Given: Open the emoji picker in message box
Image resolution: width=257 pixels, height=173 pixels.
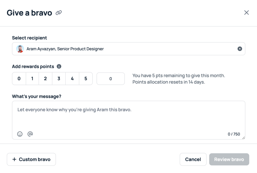Looking at the screenshot, I should 20,134.
